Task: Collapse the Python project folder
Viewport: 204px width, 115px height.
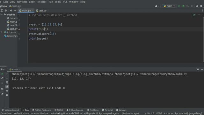Action: 2,15
